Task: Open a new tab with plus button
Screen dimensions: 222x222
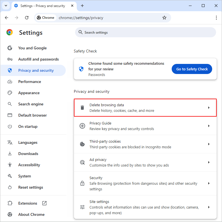Action: pyautogui.click(x=82, y=6)
